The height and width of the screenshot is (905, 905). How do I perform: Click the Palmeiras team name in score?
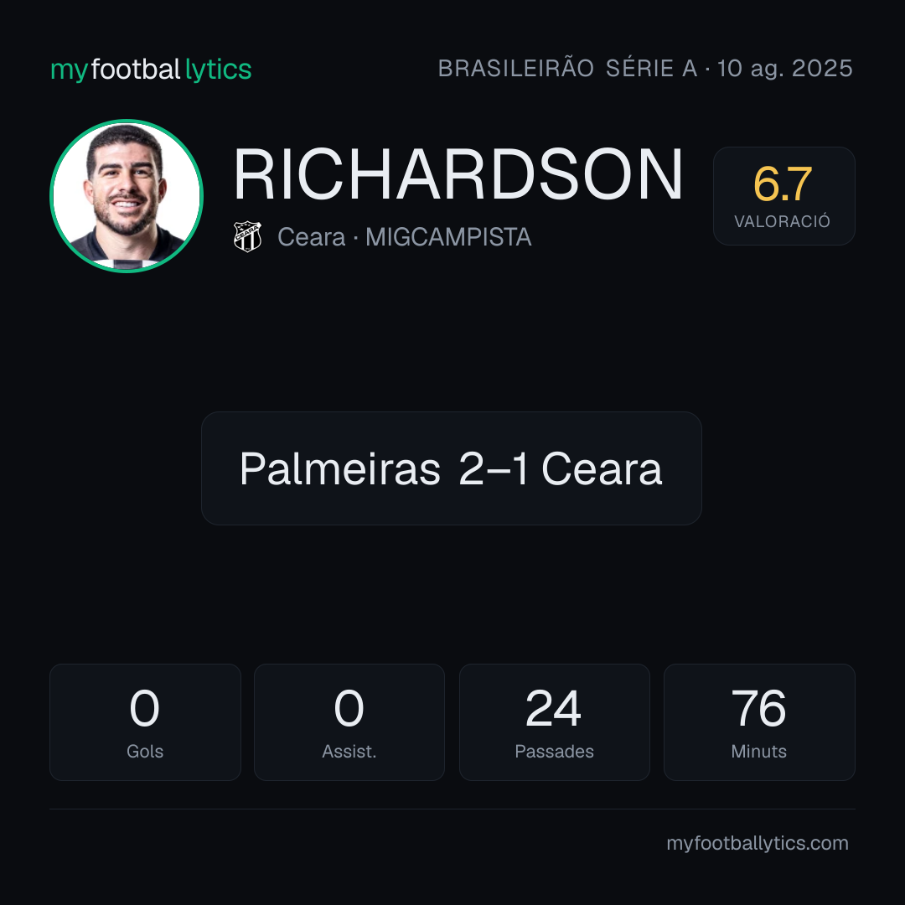point(340,468)
